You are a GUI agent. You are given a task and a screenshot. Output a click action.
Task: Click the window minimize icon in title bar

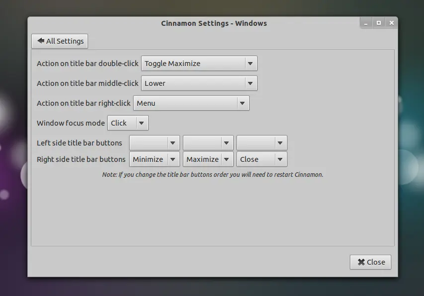tap(366, 23)
